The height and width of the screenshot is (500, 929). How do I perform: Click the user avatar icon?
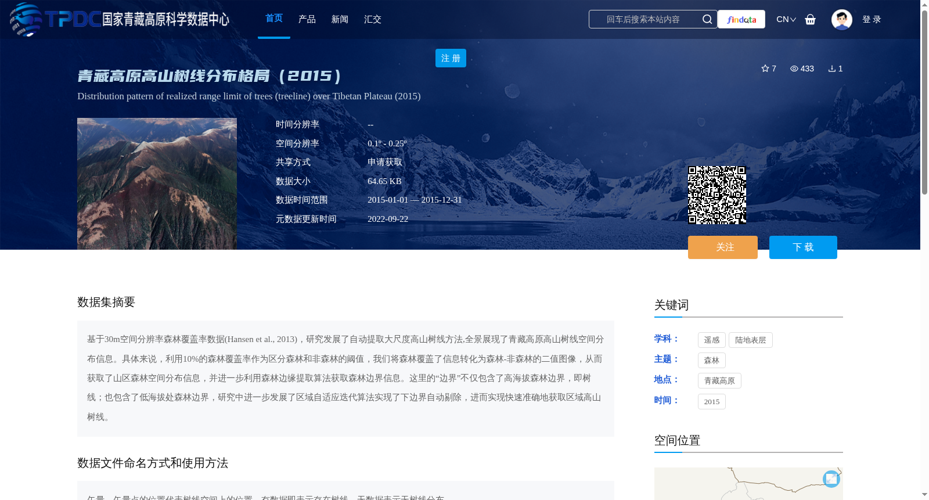point(842,19)
